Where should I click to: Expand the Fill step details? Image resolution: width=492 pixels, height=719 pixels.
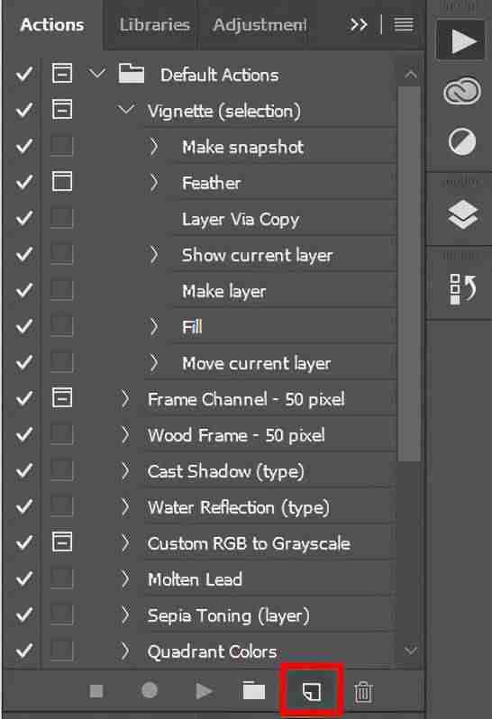[x=154, y=326]
